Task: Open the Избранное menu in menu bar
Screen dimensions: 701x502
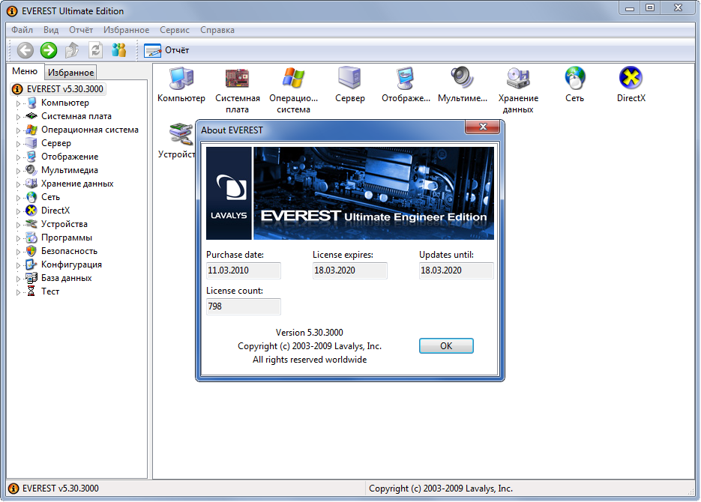Action: click(126, 30)
